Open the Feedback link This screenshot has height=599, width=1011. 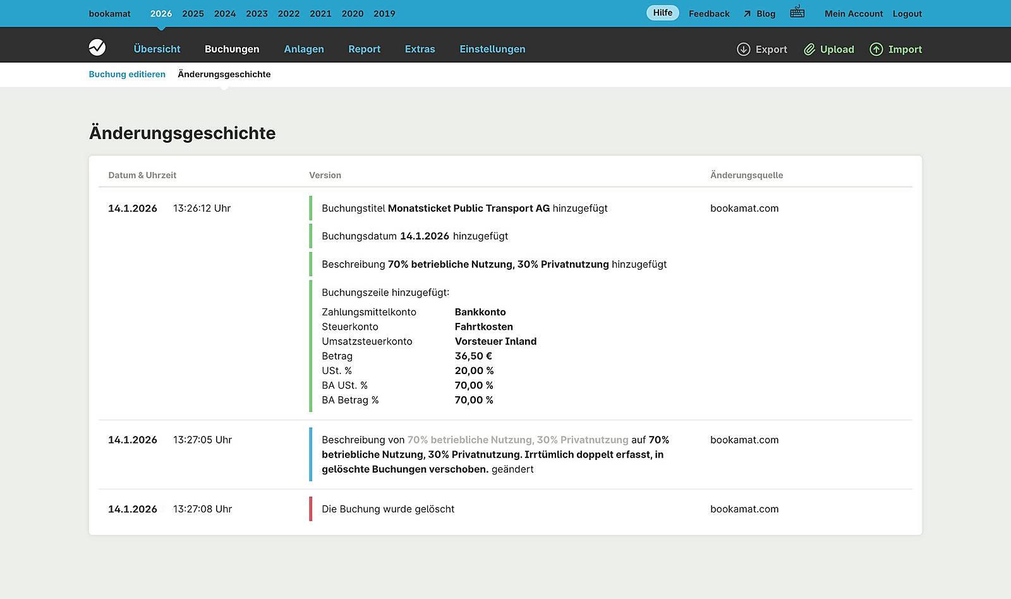point(709,14)
